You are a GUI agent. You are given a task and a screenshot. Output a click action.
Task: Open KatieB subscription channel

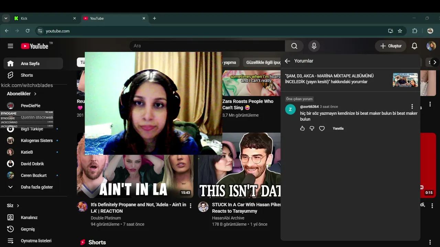point(33,152)
